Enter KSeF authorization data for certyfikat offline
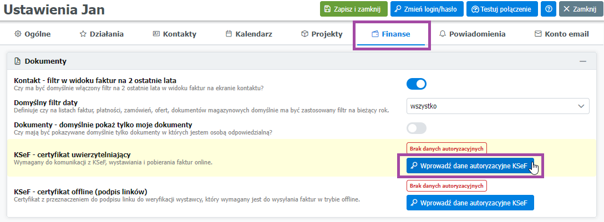604x222 pixels. pos(470,203)
